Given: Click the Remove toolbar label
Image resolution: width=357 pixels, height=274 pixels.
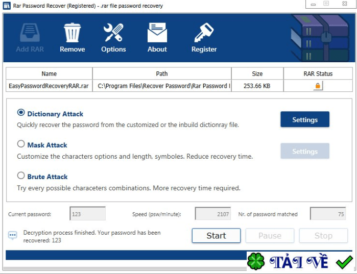Looking at the screenshot, I should point(72,49).
